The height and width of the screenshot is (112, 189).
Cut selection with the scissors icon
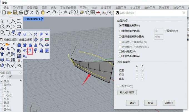click(x=32, y=12)
